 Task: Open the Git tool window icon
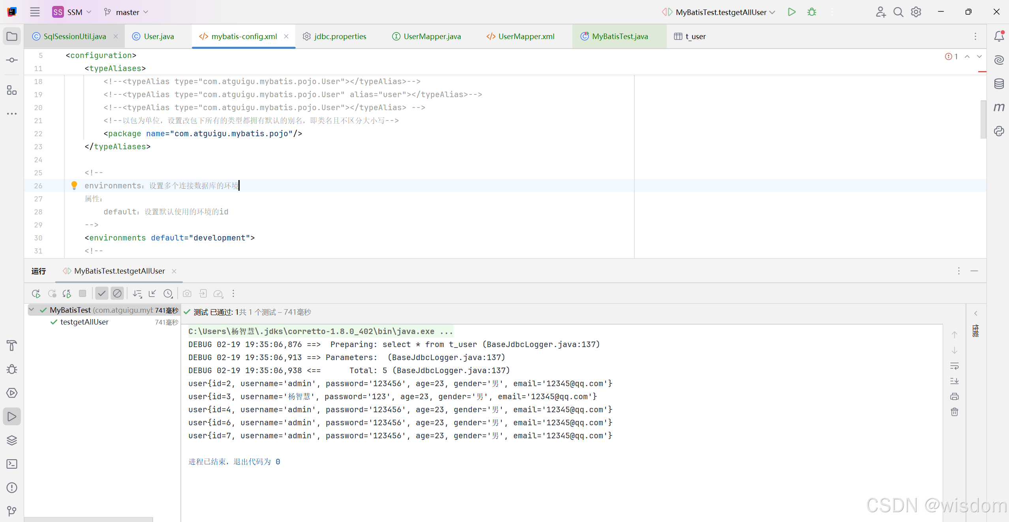point(12,511)
